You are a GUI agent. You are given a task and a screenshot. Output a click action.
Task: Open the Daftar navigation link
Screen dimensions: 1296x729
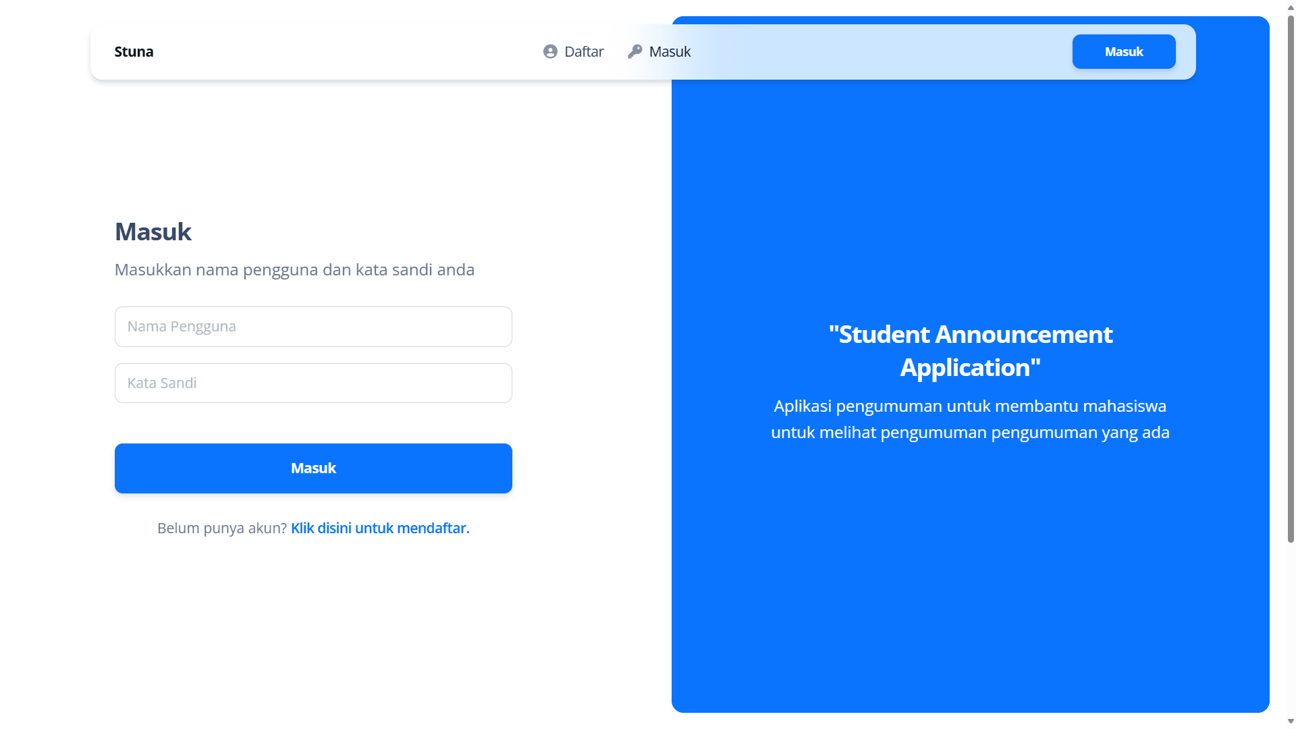tap(583, 52)
